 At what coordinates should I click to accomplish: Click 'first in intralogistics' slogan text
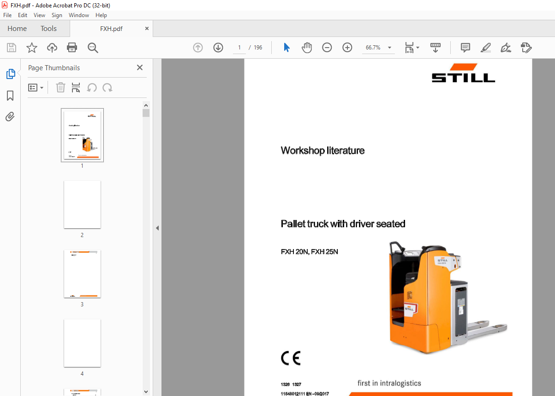click(x=389, y=383)
